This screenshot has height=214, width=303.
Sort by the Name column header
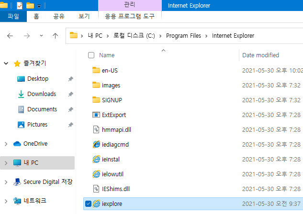107,55
